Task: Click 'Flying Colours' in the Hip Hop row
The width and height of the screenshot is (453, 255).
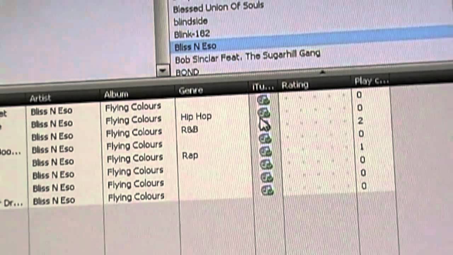Action: (x=133, y=119)
